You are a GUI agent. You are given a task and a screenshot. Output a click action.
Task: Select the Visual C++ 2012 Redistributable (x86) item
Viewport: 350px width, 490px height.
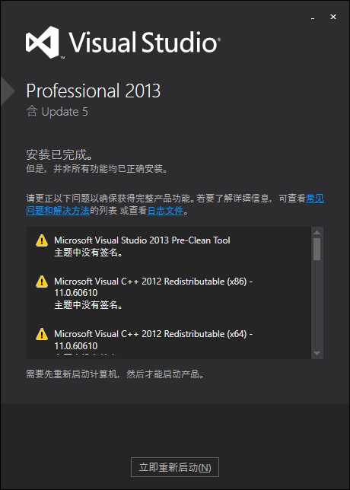click(154, 293)
